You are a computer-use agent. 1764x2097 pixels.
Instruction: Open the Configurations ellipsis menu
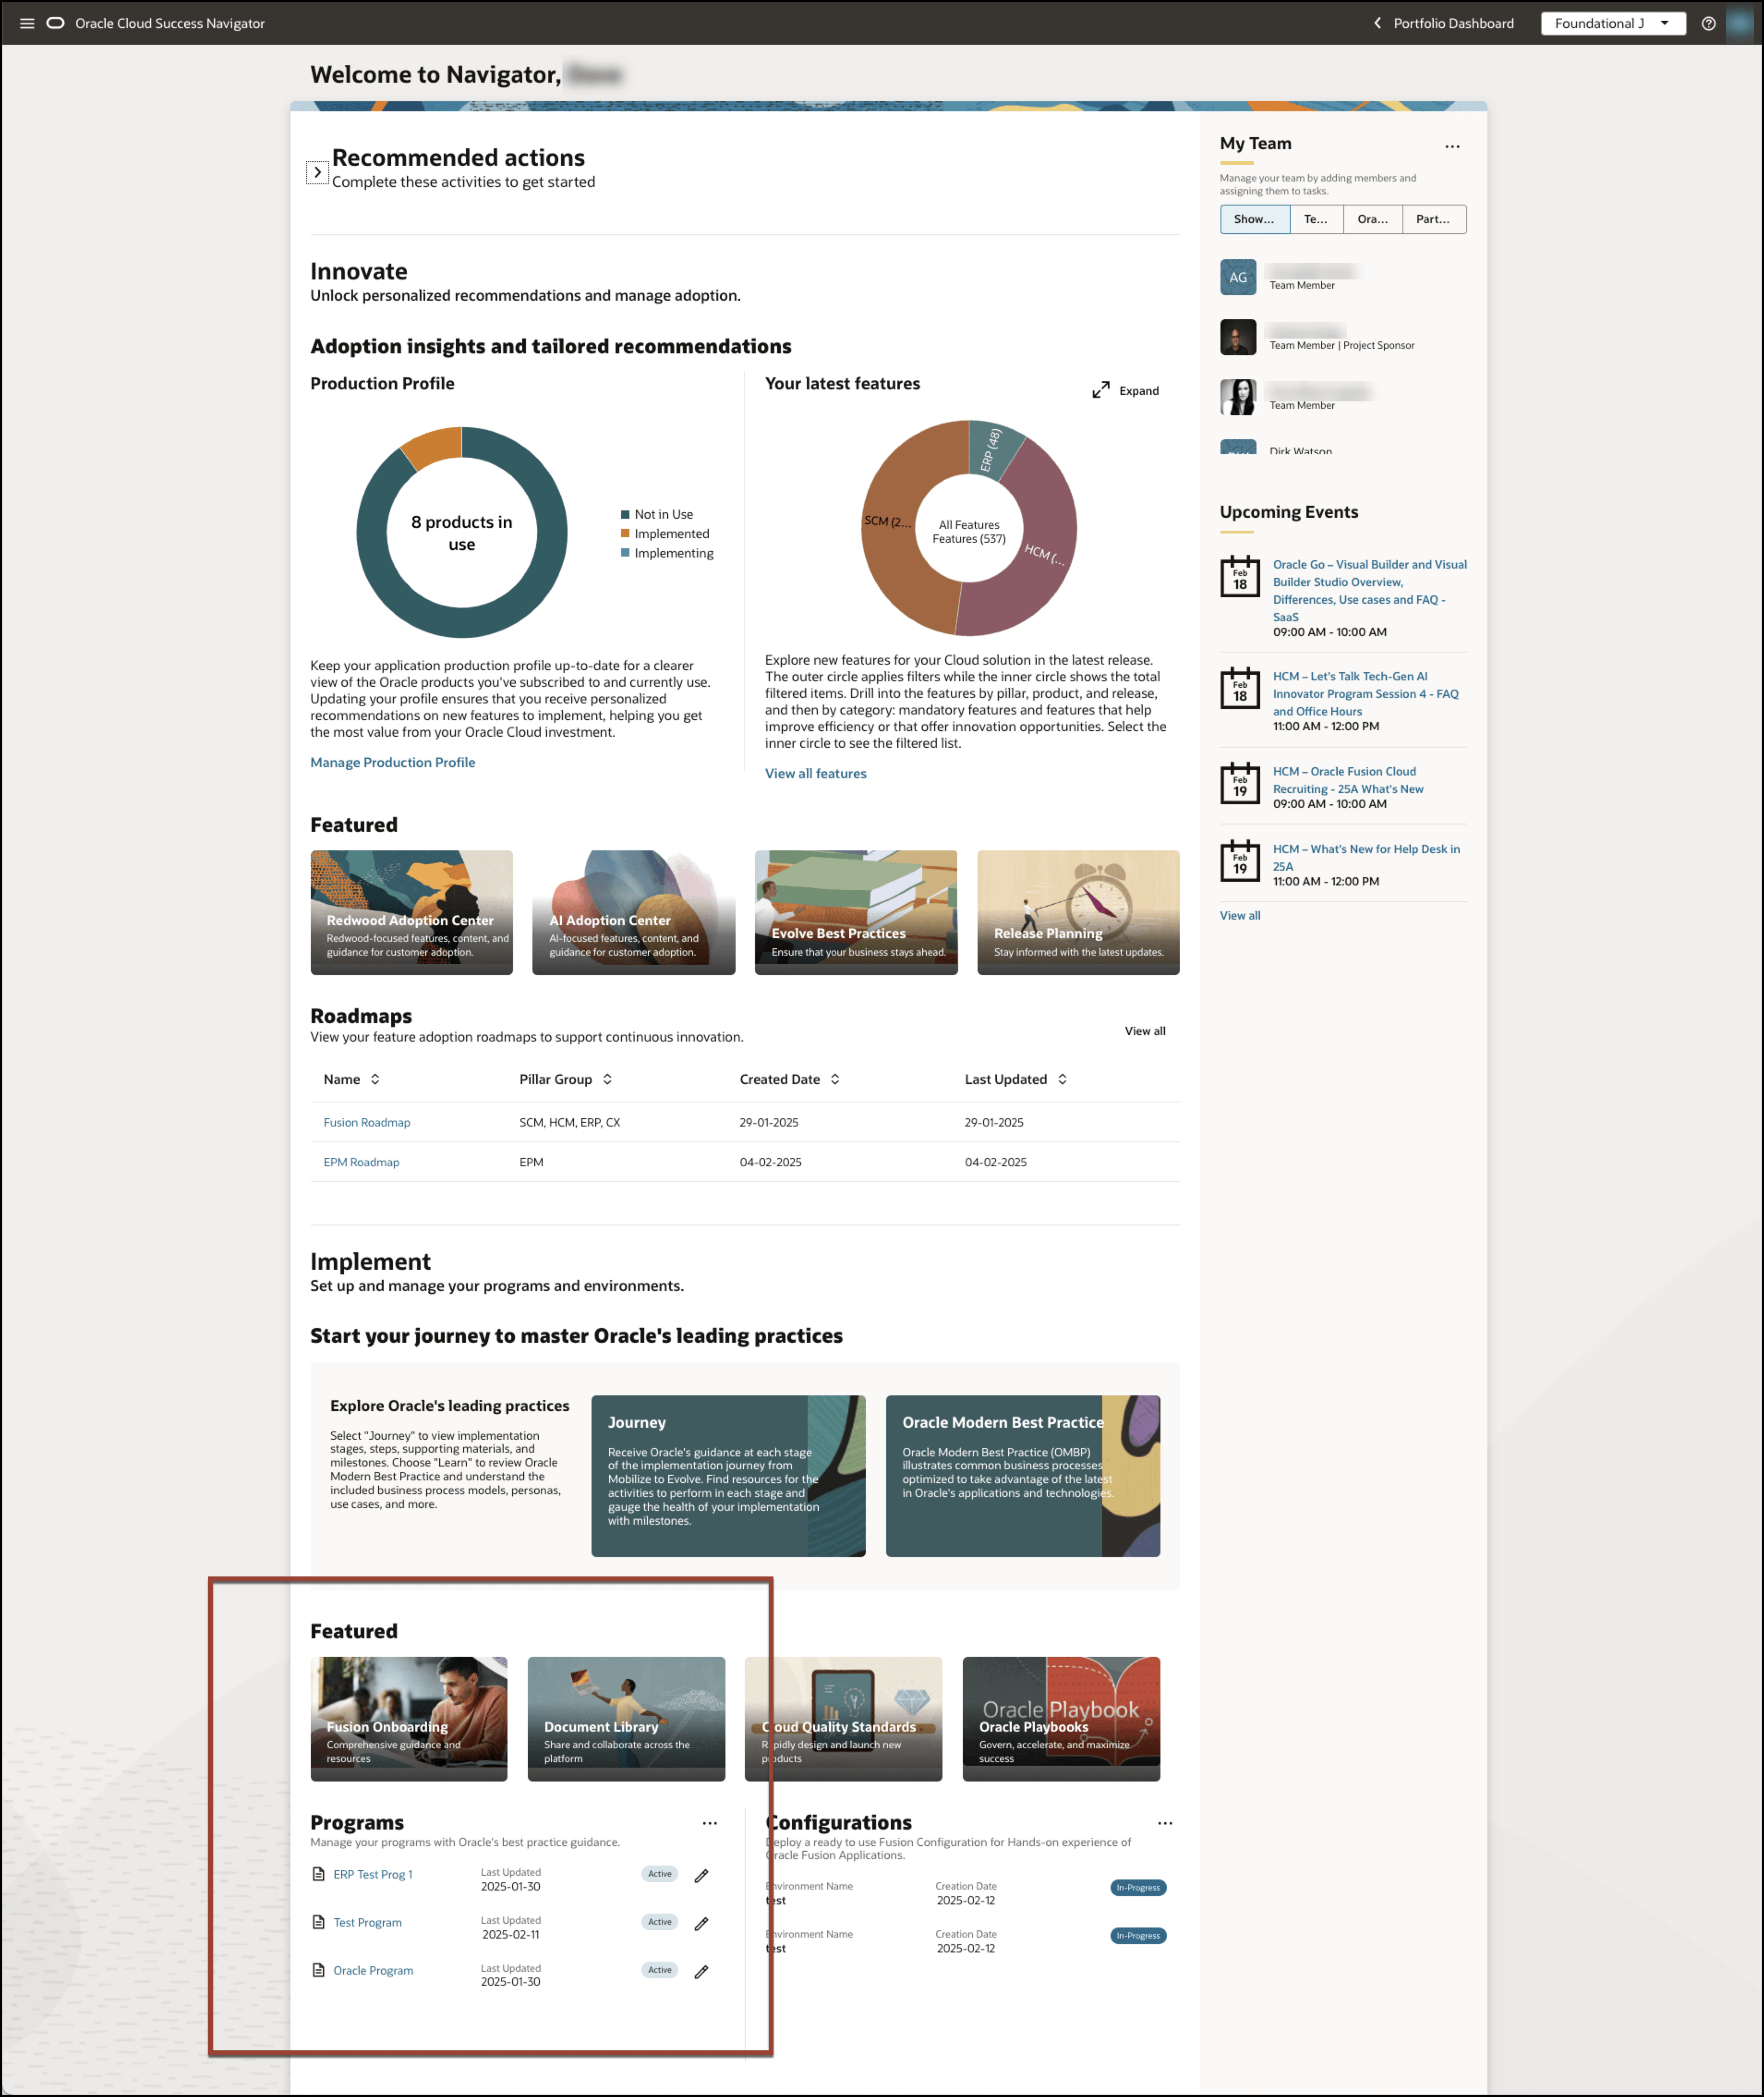coord(1164,1823)
